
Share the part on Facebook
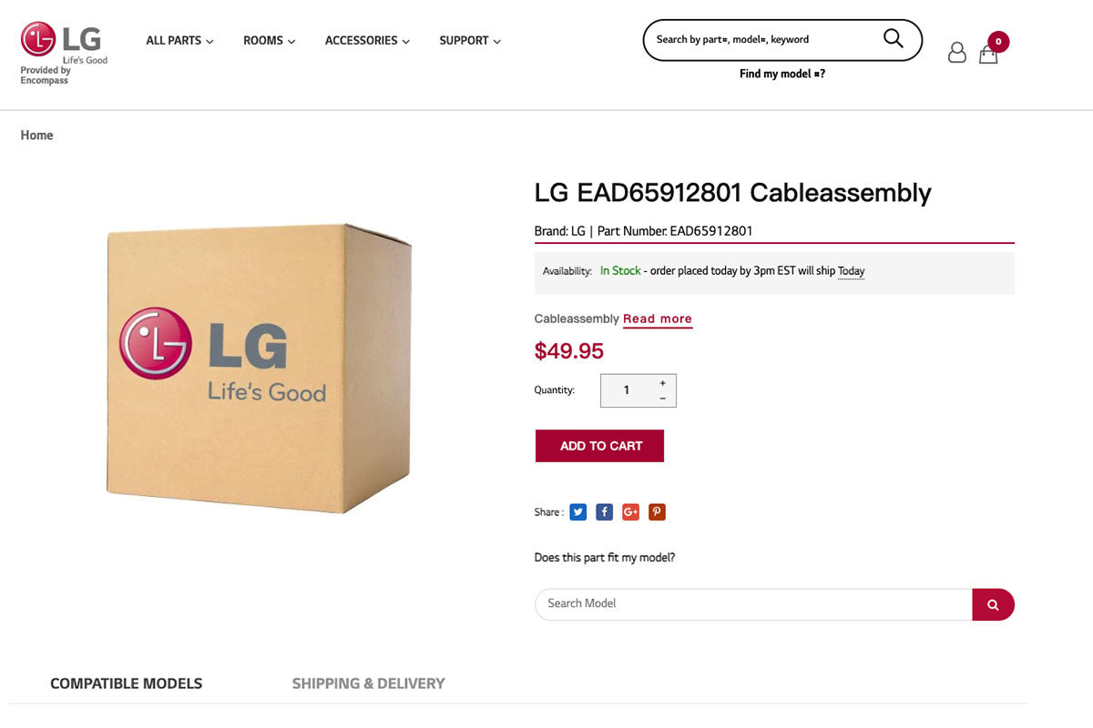(604, 512)
